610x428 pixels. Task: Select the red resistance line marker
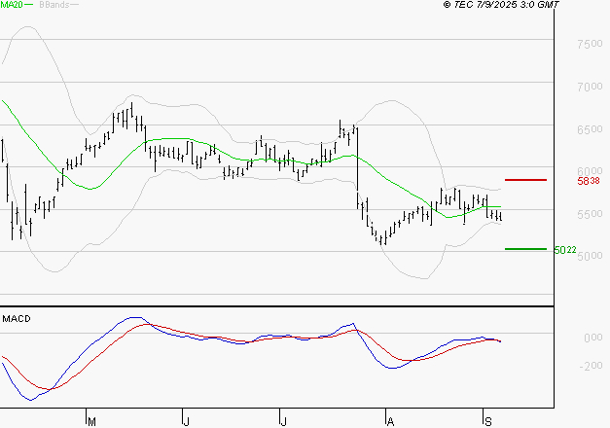(525, 180)
